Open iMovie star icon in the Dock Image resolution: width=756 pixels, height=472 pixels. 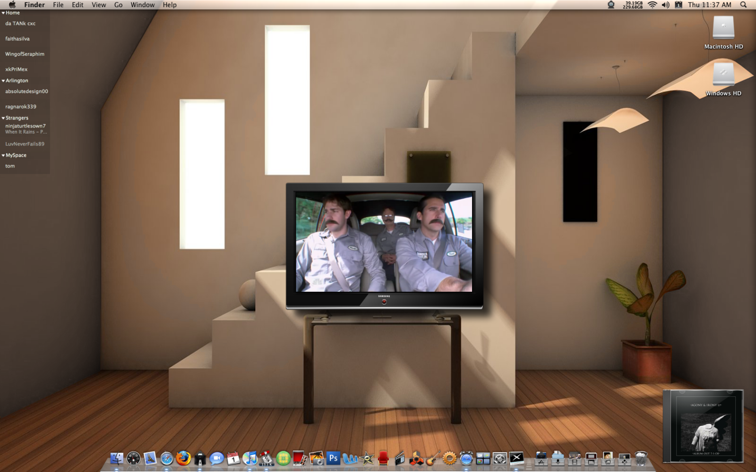tap(367, 458)
